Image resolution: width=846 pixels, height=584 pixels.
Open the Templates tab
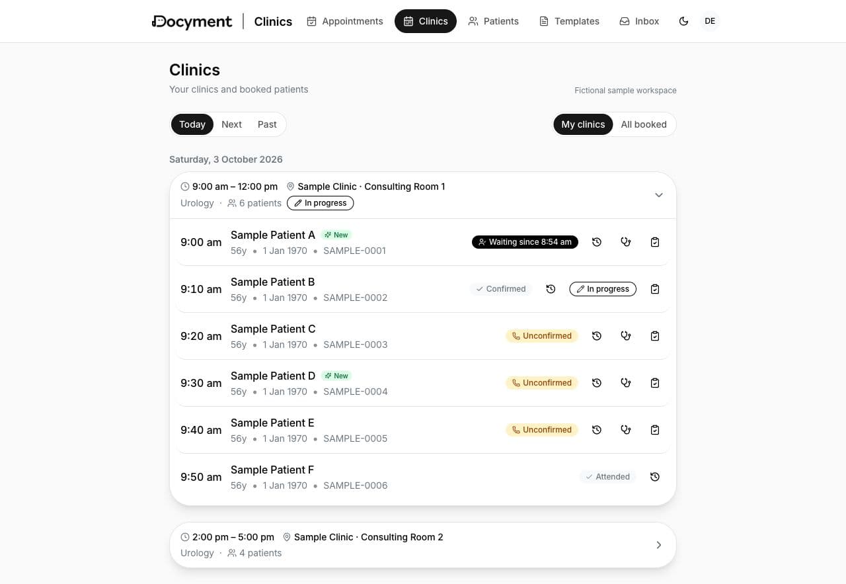point(570,21)
